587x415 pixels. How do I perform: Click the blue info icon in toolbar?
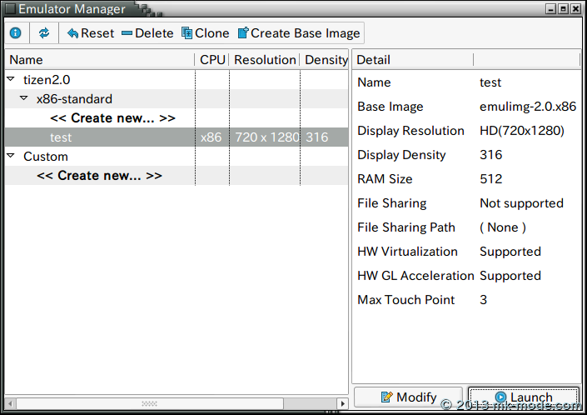pos(15,33)
